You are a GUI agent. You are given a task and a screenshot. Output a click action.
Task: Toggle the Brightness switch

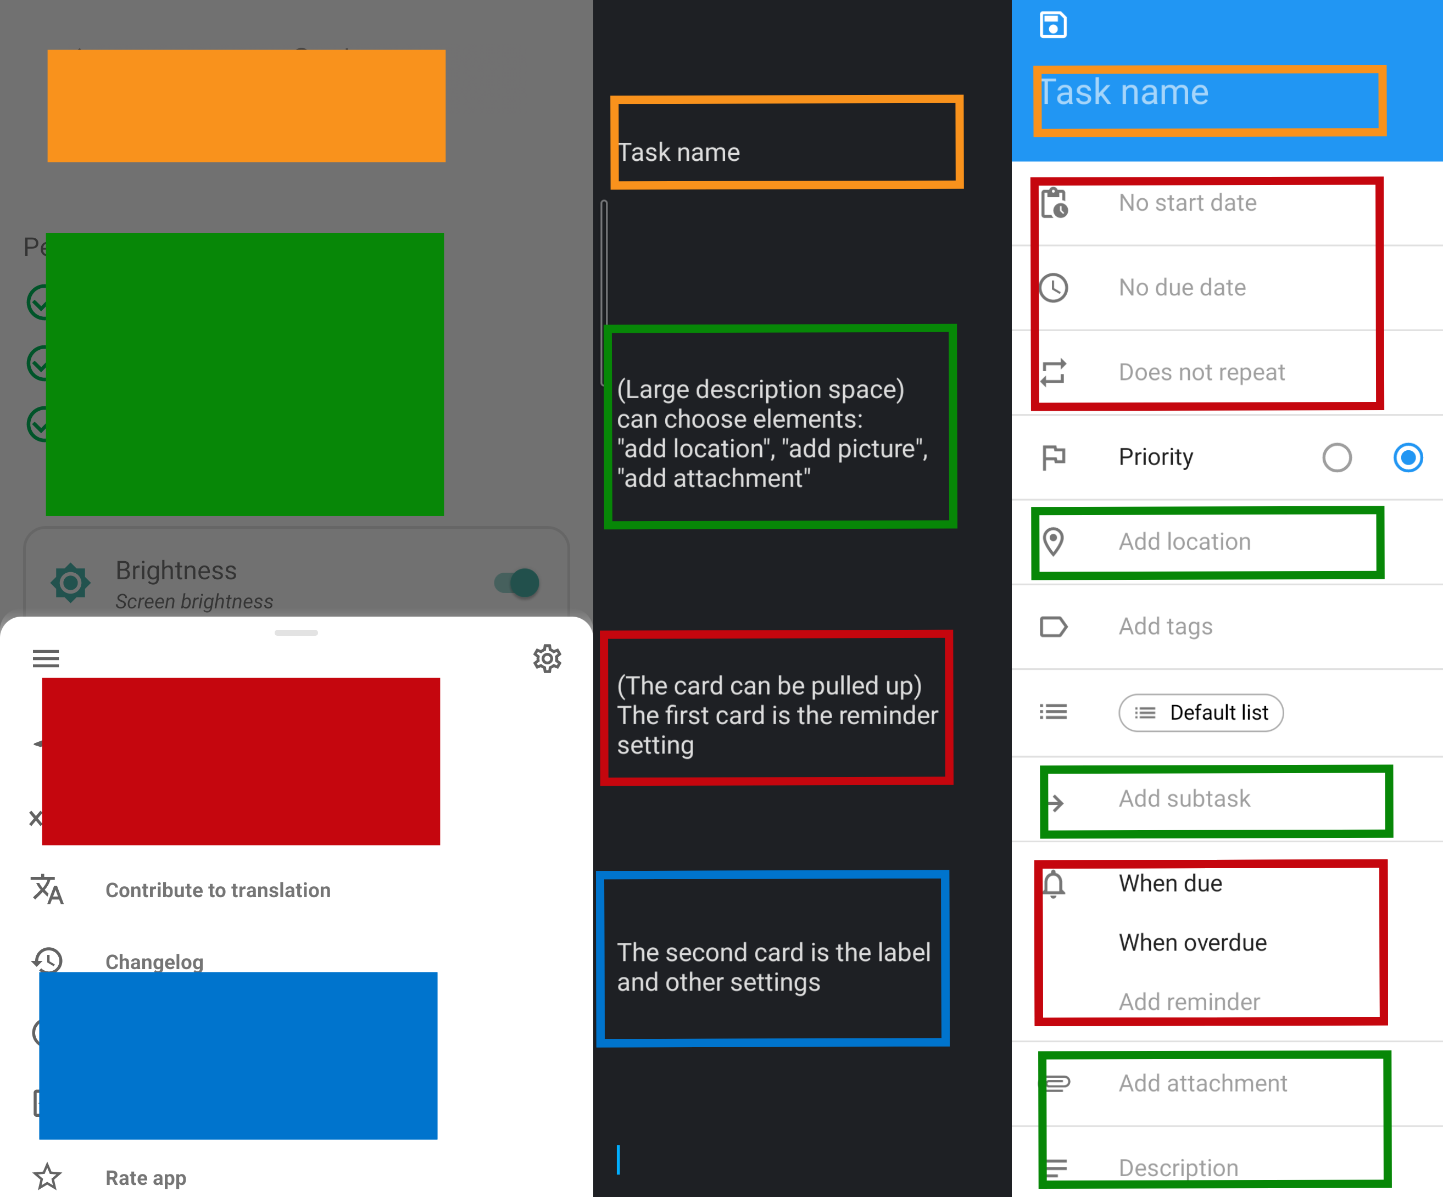pyautogui.click(x=517, y=583)
